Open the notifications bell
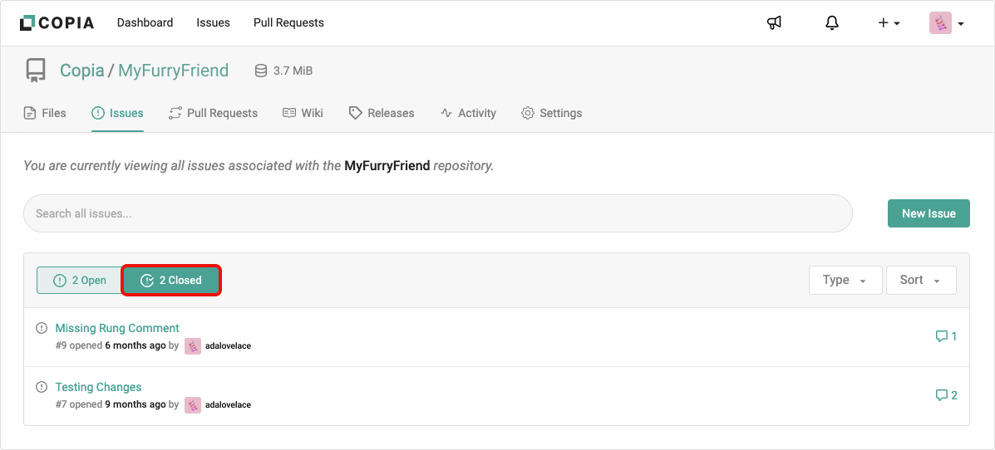995x450 pixels. pos(832,23)
